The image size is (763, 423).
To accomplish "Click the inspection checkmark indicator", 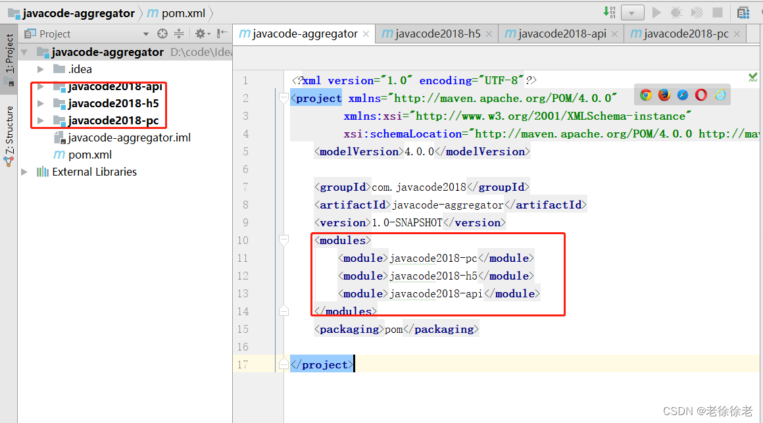I will tap(752, 77).
